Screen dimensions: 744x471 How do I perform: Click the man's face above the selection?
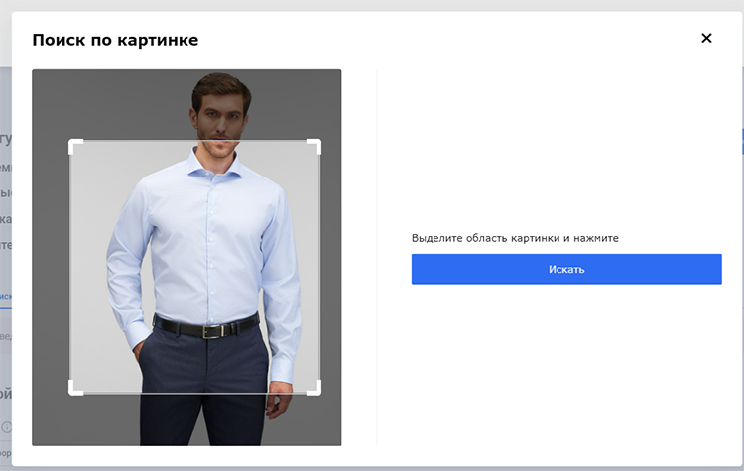(x=217, y=111)
